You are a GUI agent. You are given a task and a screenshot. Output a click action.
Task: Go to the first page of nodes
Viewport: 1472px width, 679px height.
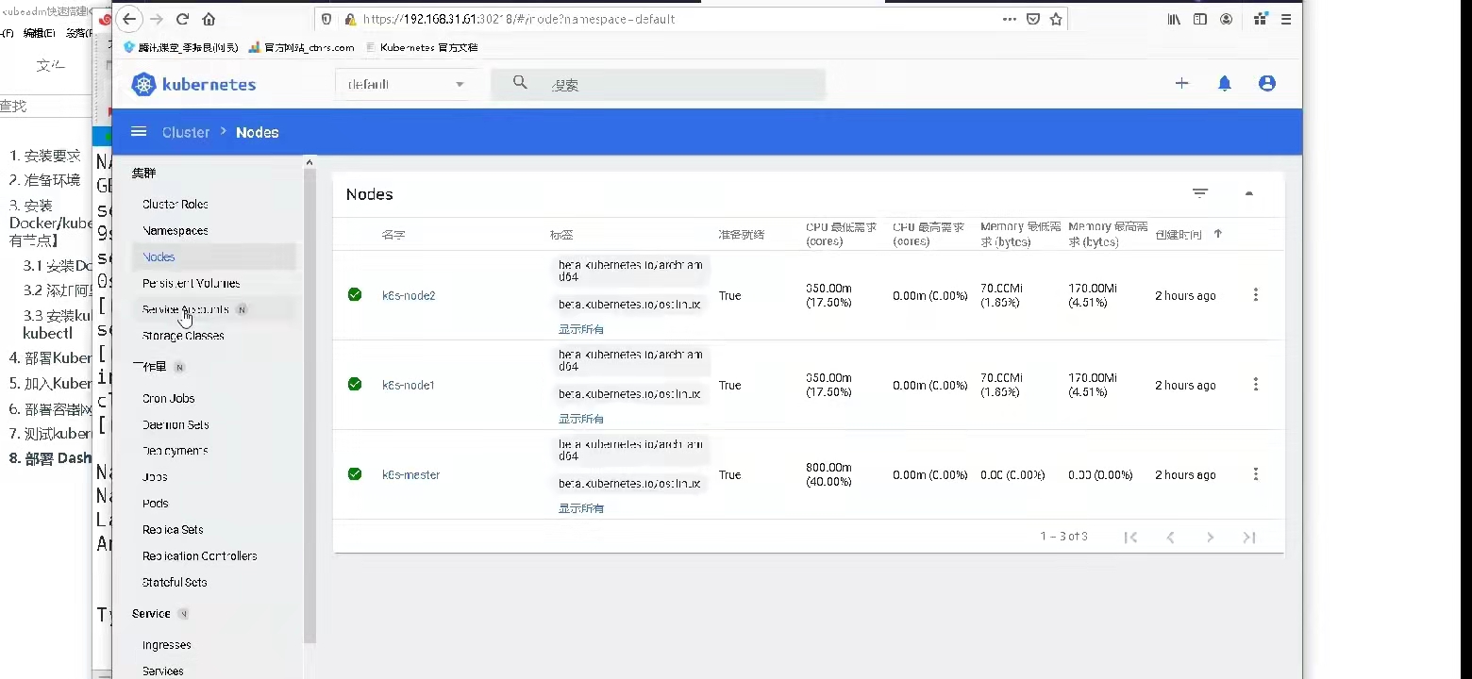1130,537
